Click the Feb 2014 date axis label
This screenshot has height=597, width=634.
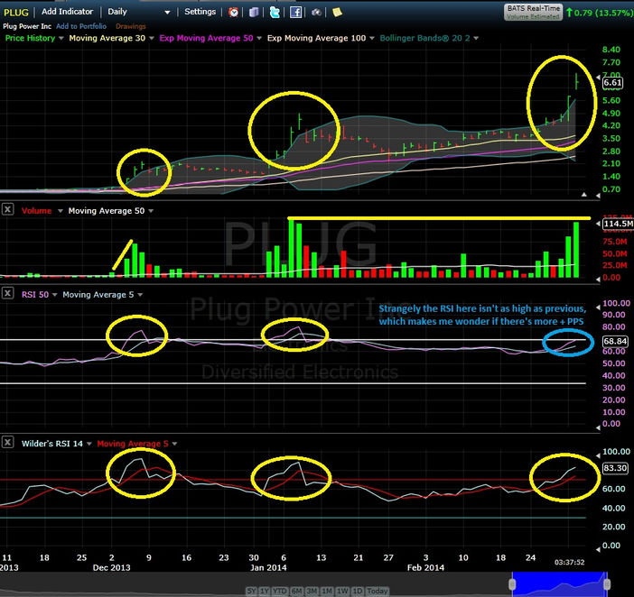425,567
